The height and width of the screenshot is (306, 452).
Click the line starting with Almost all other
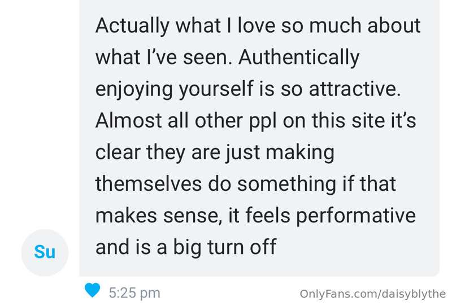coord(256,121)
